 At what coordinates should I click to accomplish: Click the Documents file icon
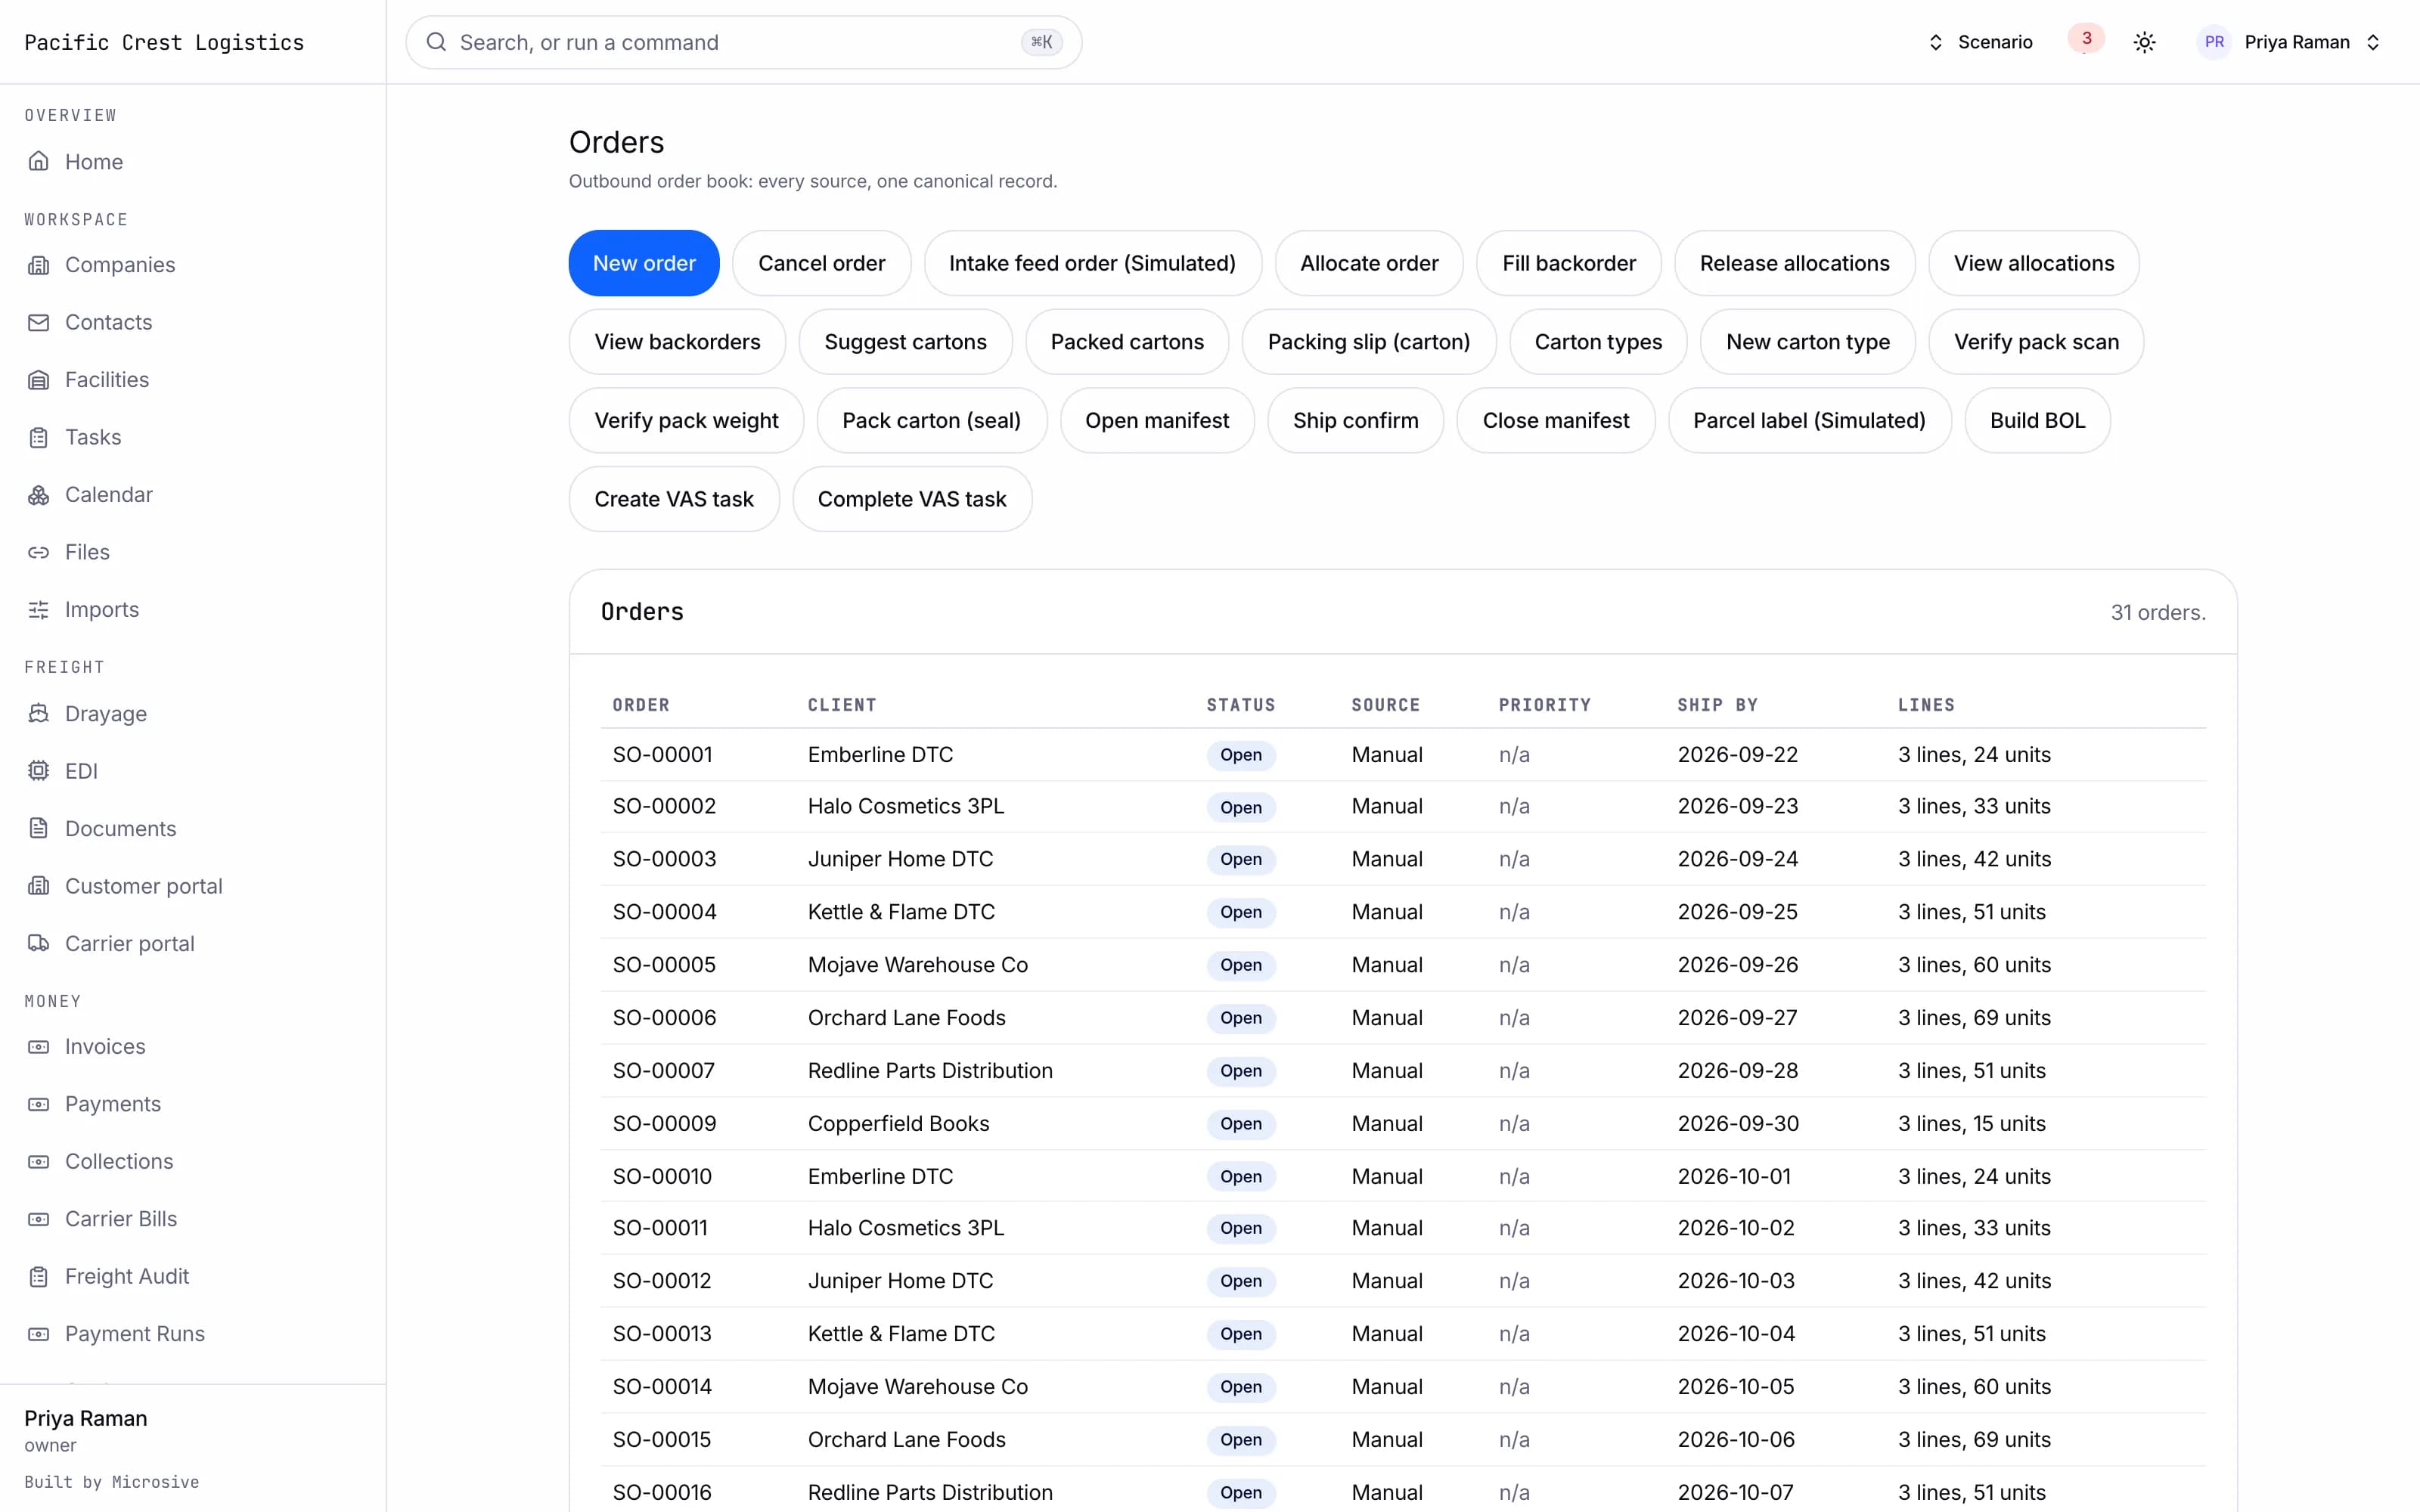[38, 829]
